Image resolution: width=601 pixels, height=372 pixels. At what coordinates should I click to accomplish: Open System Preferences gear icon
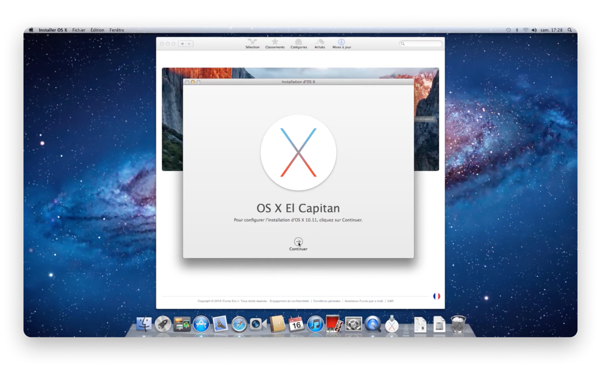(x=353, y=324)
